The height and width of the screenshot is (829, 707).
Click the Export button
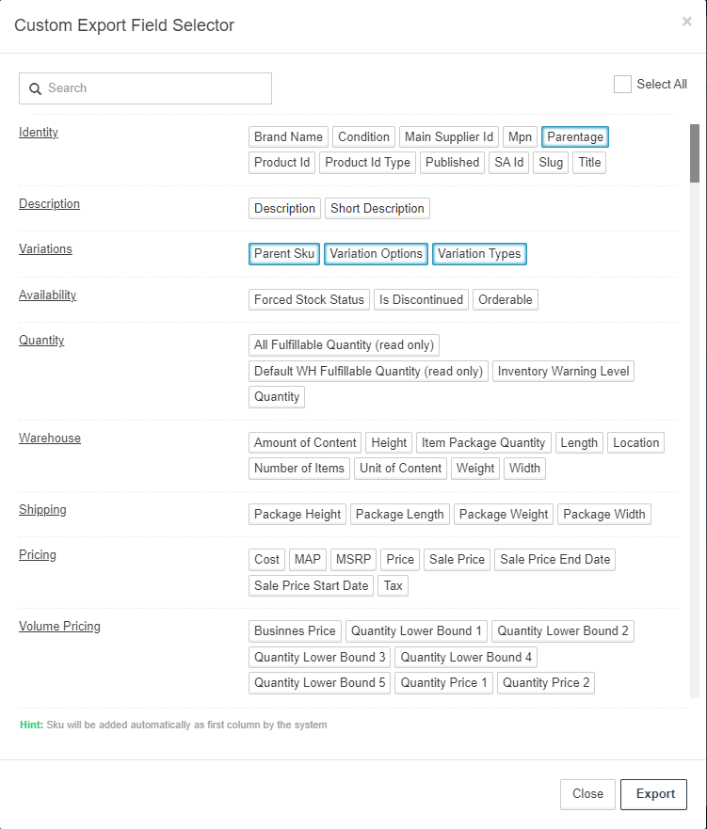653,794
